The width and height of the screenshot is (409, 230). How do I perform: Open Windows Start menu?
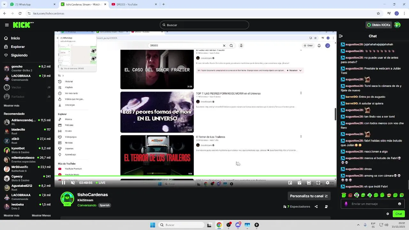click(152, 225)
